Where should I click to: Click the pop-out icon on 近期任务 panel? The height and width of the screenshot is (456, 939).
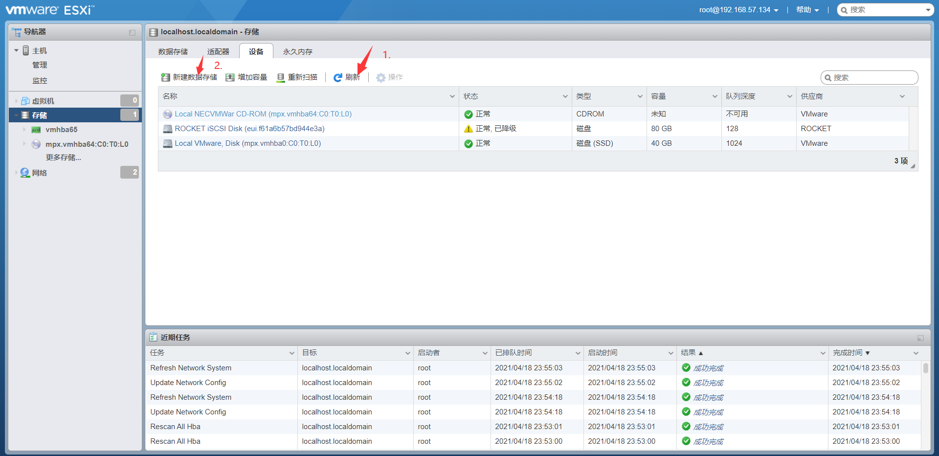click(x=920, y=338)
